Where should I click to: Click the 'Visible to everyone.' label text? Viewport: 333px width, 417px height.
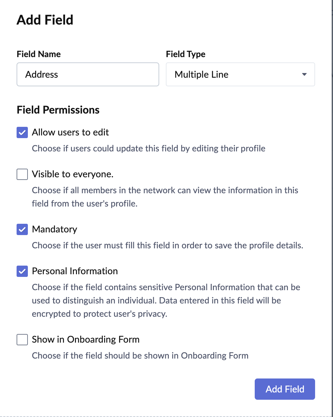(x=73, y=174)
